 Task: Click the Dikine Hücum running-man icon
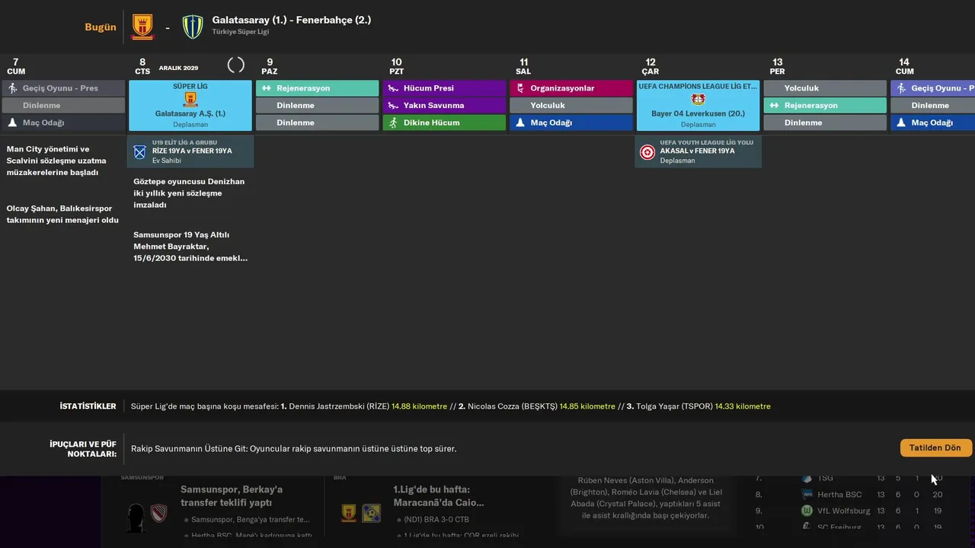(394, 123)
